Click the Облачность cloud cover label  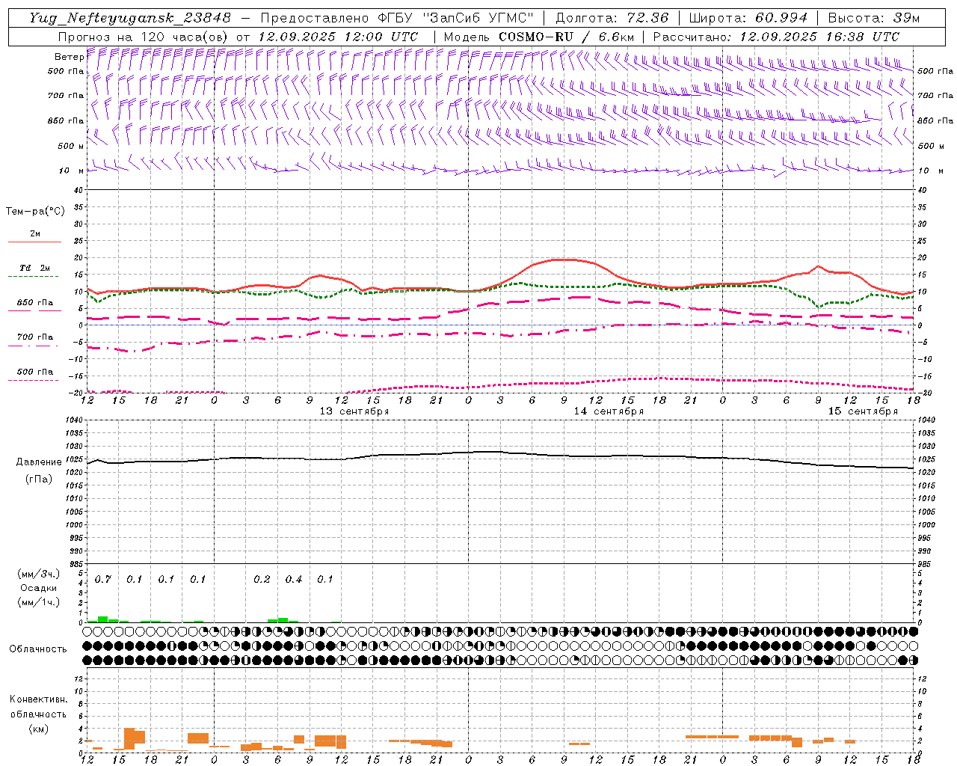click(38, 649)
